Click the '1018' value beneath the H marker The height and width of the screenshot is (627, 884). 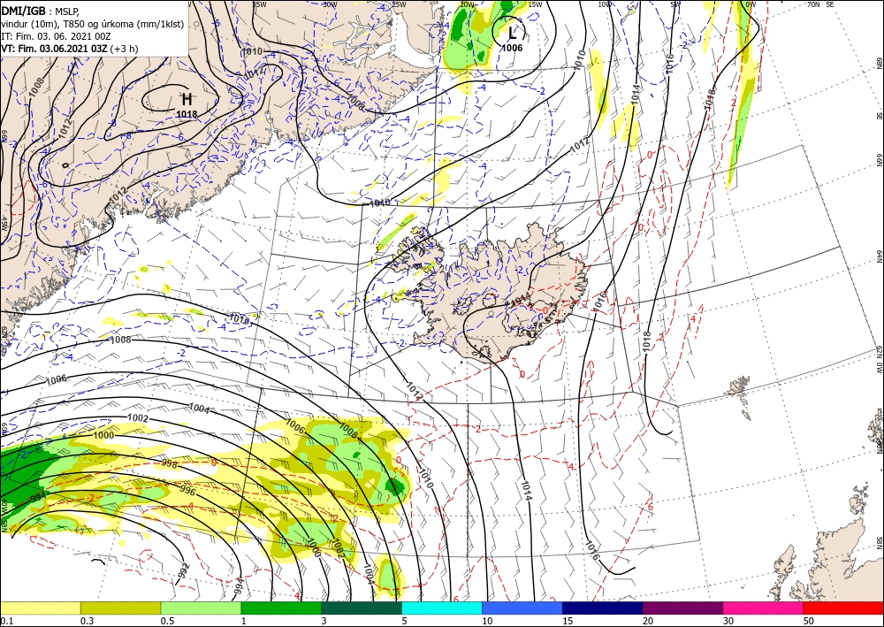point(187,114)
